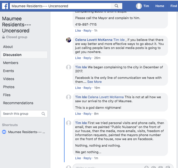Expand the comment with 'See More'
The height and width of the screenshot is (168, 178).
94,82
